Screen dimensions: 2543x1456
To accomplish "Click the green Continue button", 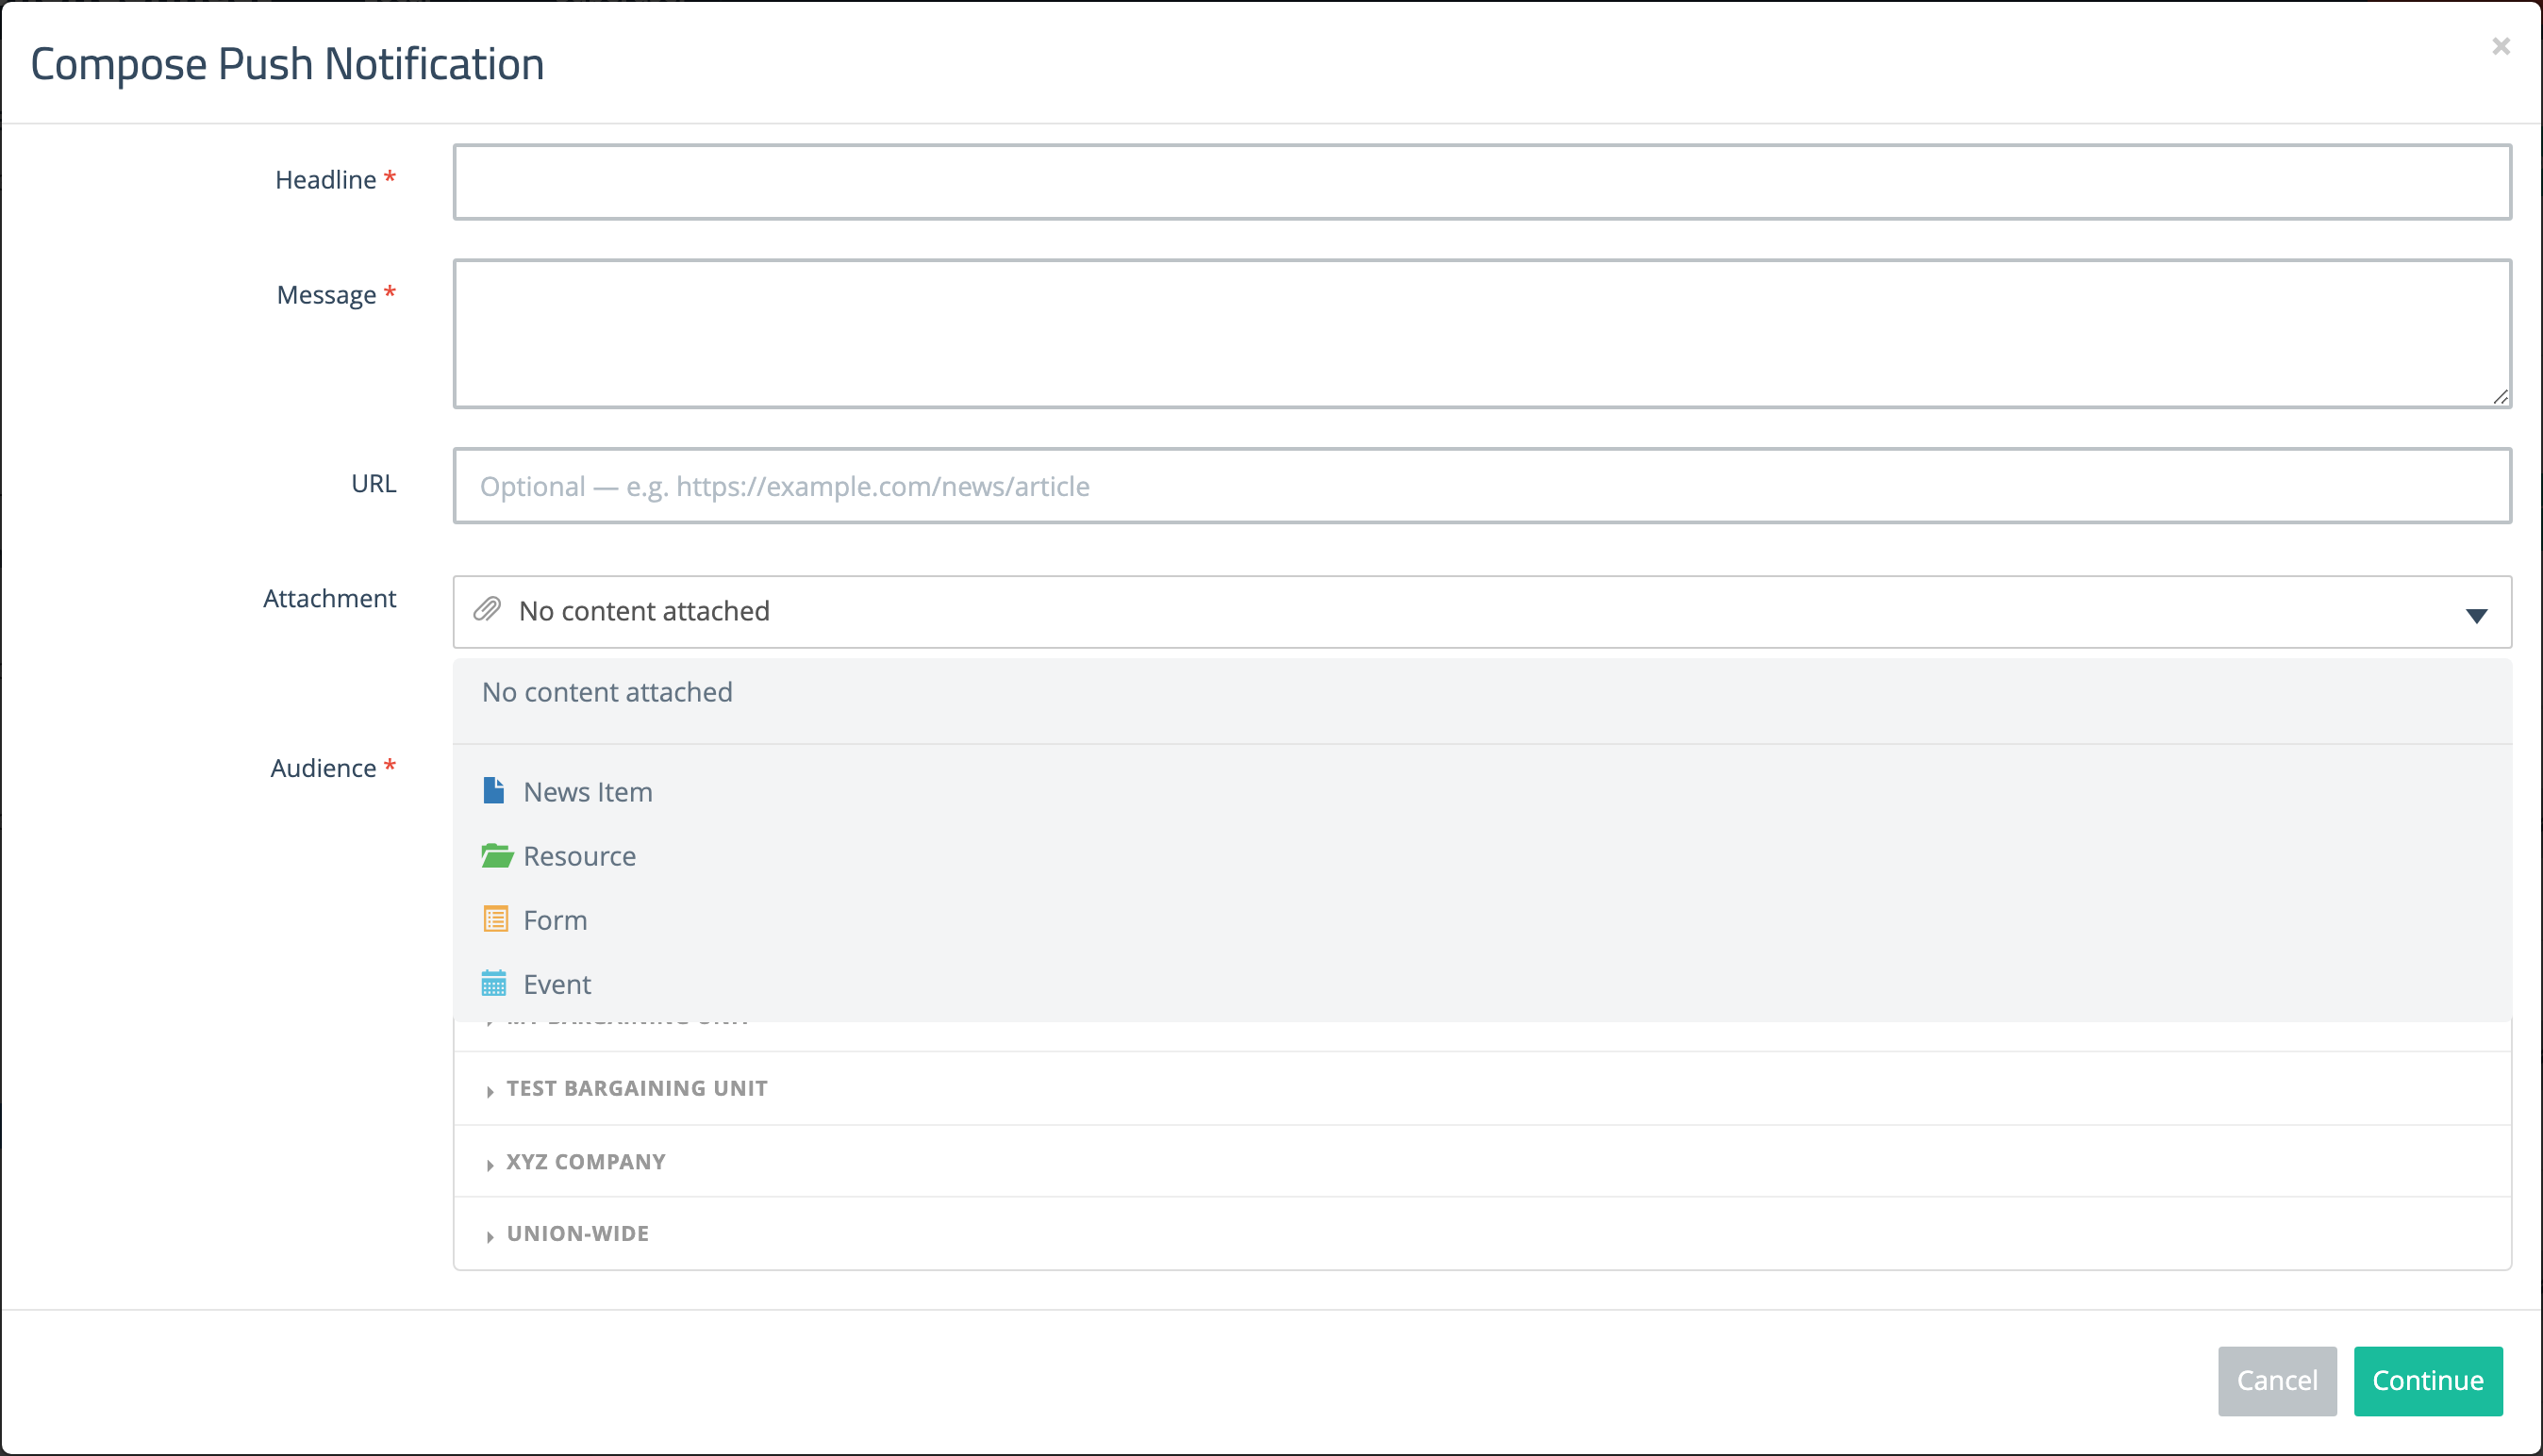I will click(x=2428, y=1380).
